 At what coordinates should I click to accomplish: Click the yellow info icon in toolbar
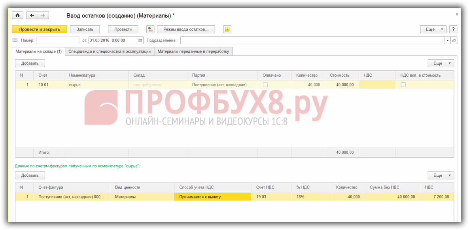(x=227, y=29)
